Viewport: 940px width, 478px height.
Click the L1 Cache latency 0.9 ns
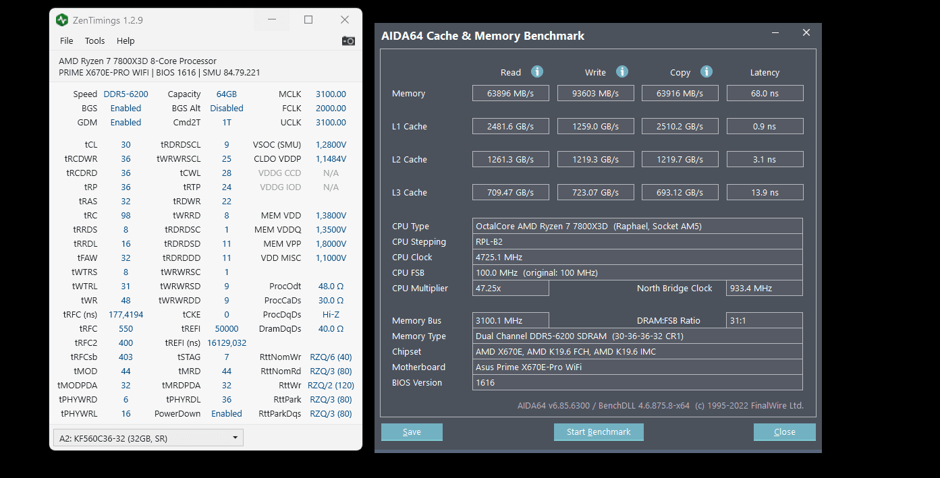click(x=765, y=126)
